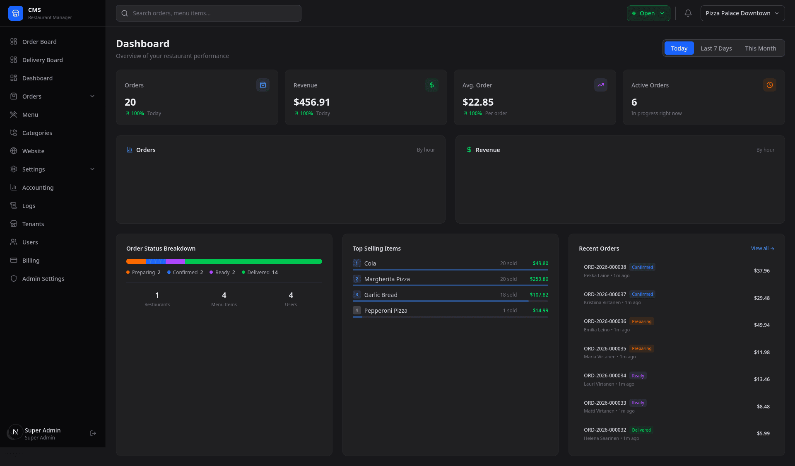Select the Last 7 Days range
The height and width of the screenshot is (466, 795).
716,48
